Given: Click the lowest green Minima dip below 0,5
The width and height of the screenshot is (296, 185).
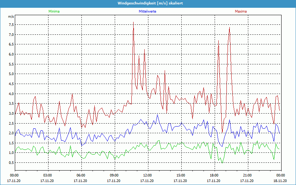Looking at the screenshot, I should pos(222,163).
